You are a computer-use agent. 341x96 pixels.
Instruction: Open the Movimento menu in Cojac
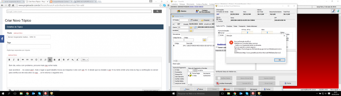191,4
